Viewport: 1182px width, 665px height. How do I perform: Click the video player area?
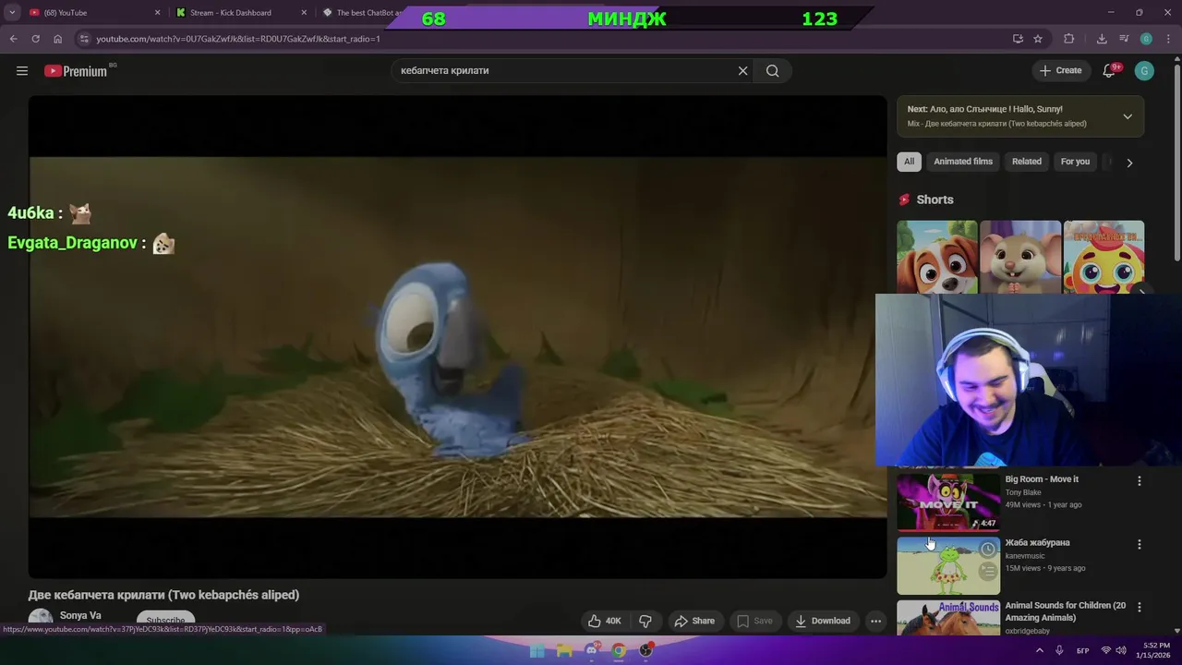pyautogui.click(x=458, y=337)
